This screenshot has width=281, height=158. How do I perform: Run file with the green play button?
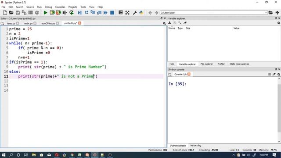pyautogui.click(x=45, y=13)
